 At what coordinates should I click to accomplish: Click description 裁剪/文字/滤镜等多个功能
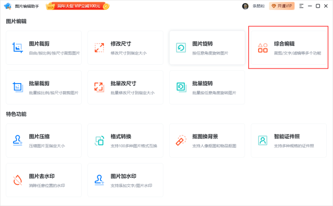click(298, 53)
